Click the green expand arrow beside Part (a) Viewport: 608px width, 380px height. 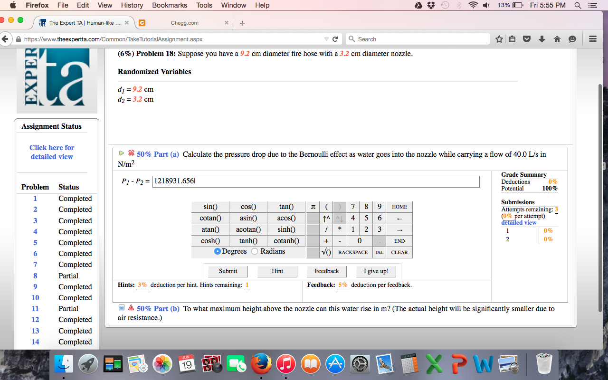(122, 153)
